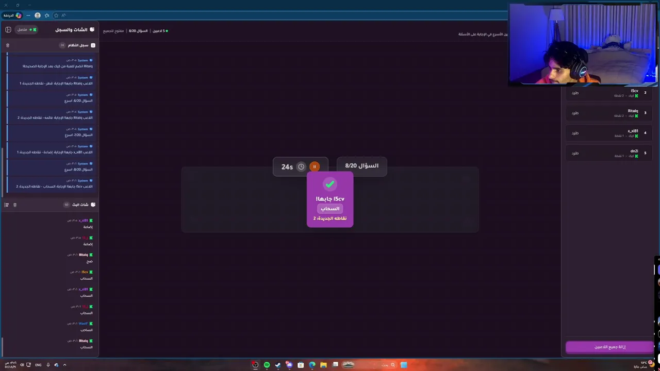This screenshot has width=660, height=371.
Task: Click the مفتوح للجميع status text
Action: (113, 31)
